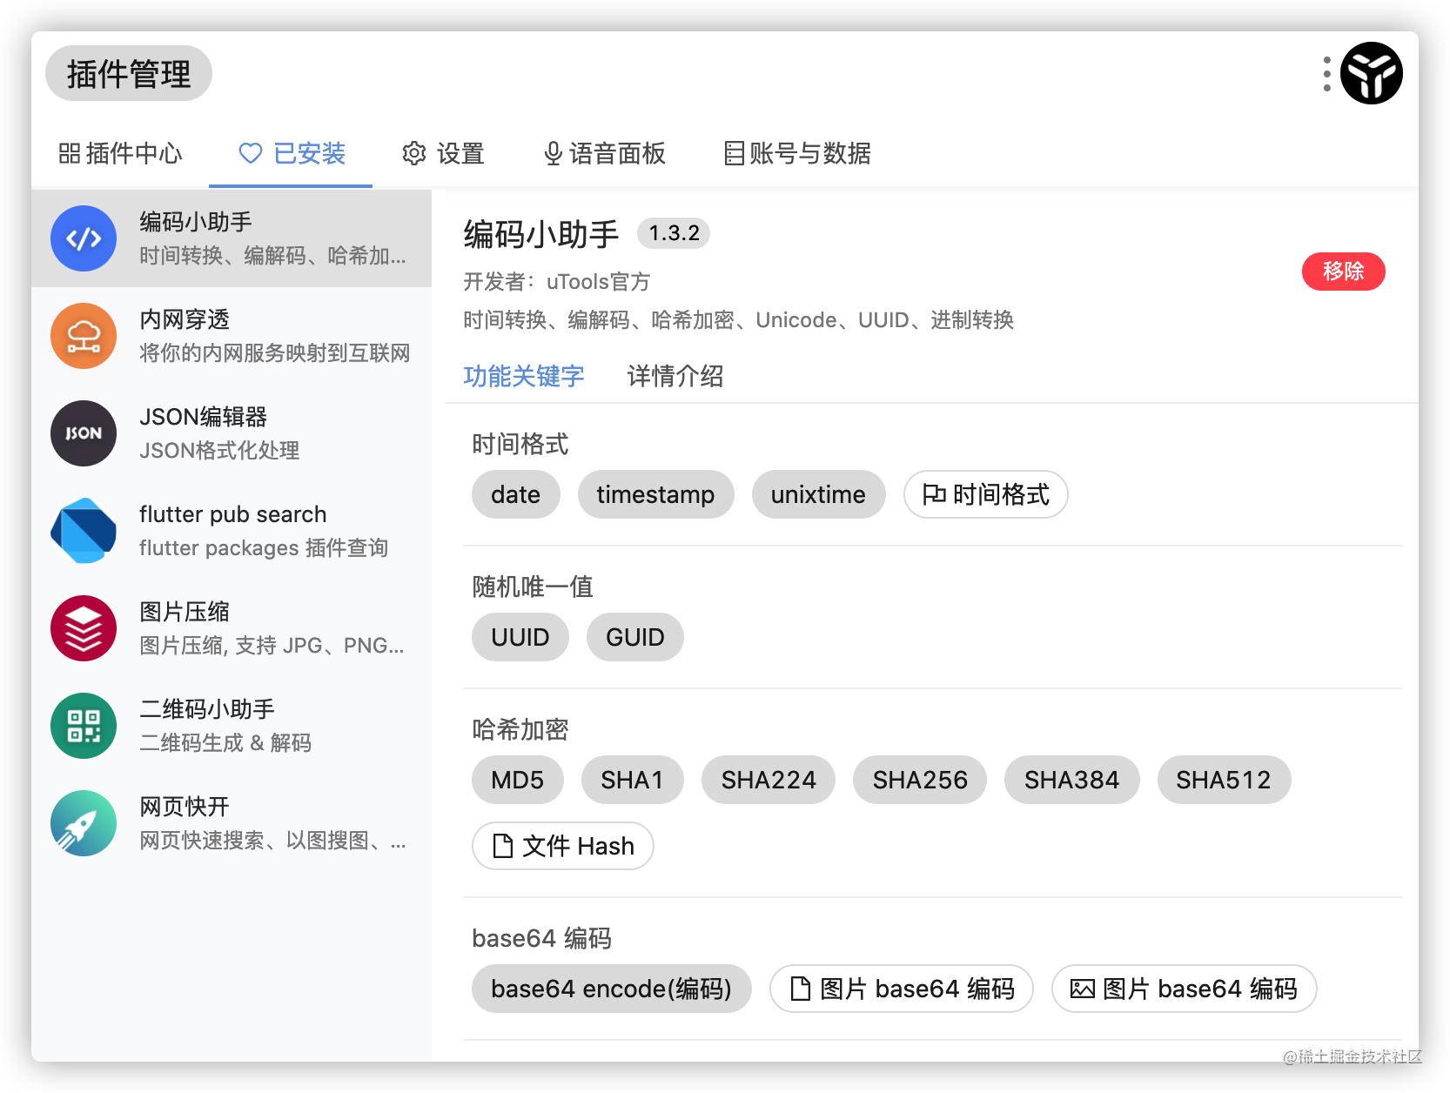Click the 二维码生成 & 解码 description

click(x=225, y=742)
